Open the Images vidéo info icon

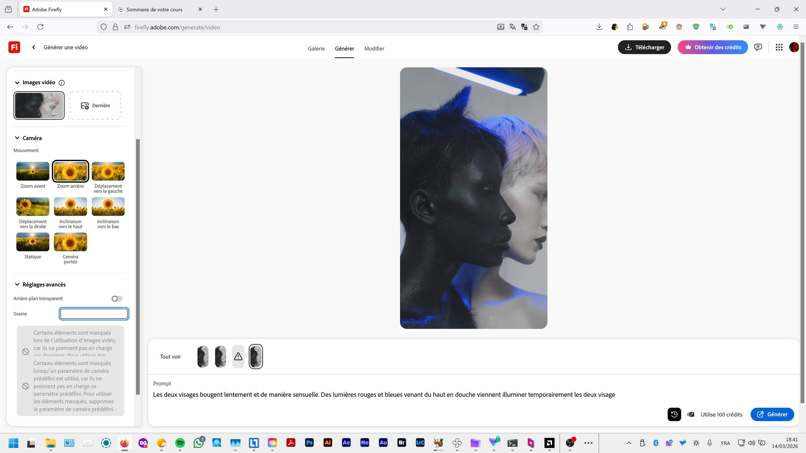[62, 83]
